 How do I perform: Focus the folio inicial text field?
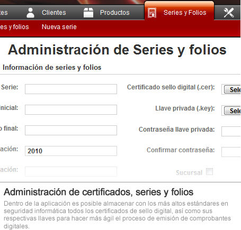pyautogui.click(x=71, y=109)
